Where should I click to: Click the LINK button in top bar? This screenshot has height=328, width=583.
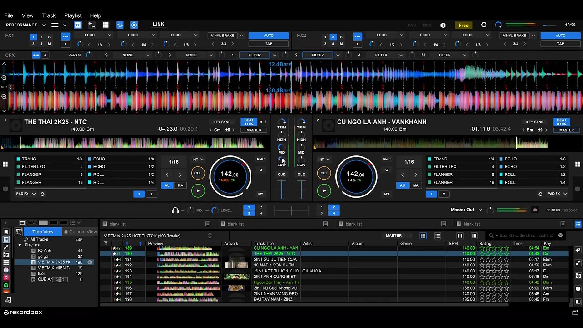click(159, 24)
